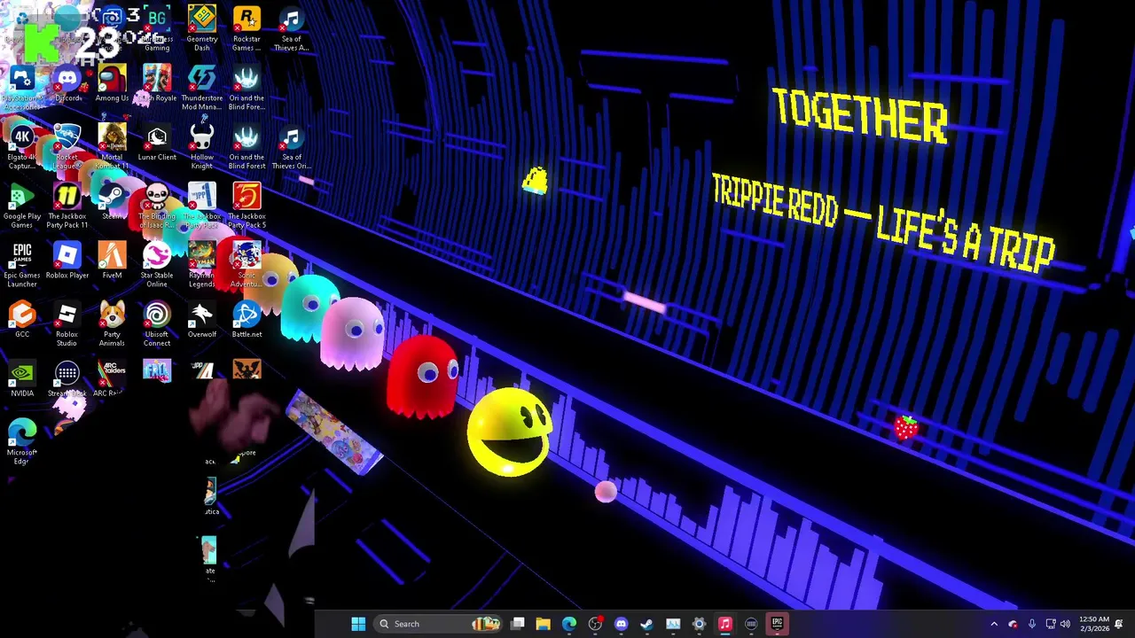The width and height of the screenshot is (1135, 638).
Task: Select the Party Animals desktop icon
Action: 112,324
